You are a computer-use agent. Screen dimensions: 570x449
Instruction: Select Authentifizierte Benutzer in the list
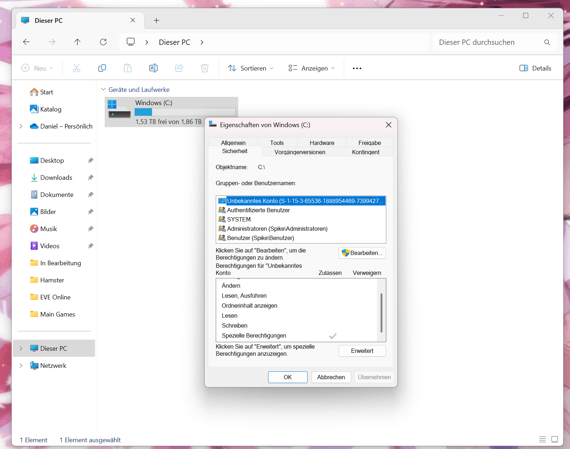click(x=301, y=210)
